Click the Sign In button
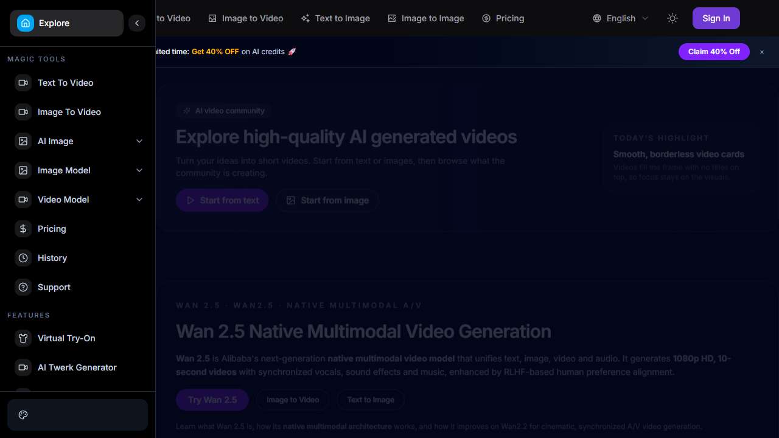This screenshot has height=438, width=779. coord(716,18)
